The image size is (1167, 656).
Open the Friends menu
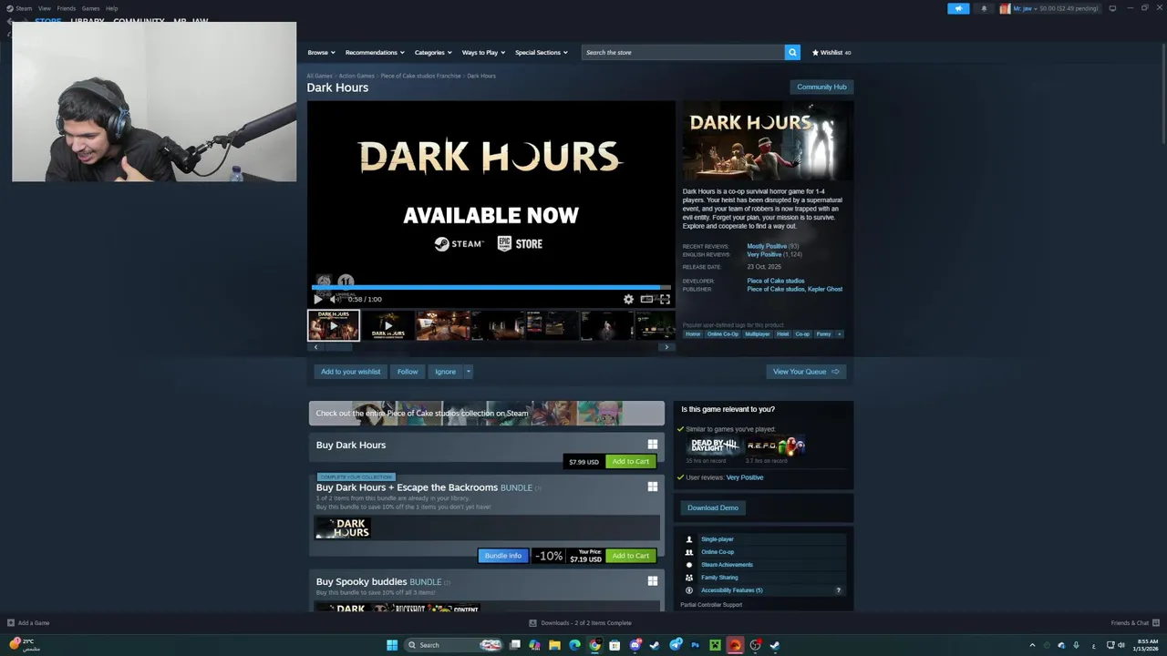pyautogui.click(x=67, y=8)
